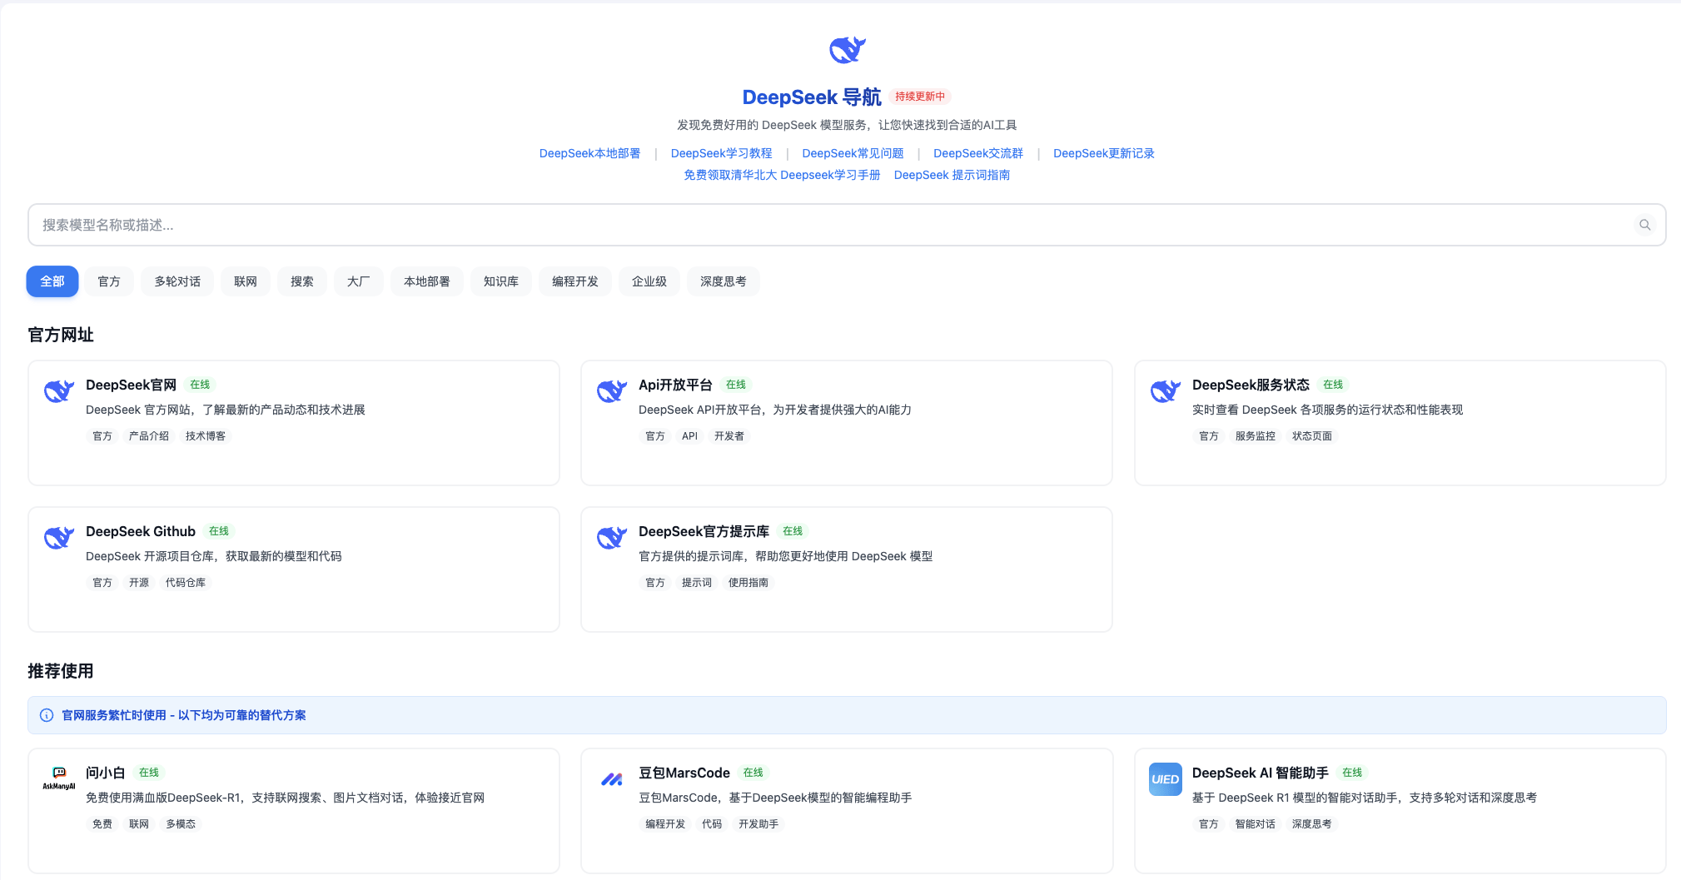Filter by 联网 category
This screenshot has width=1681, height=880.
pyautogui.click(x=246, y=281)
